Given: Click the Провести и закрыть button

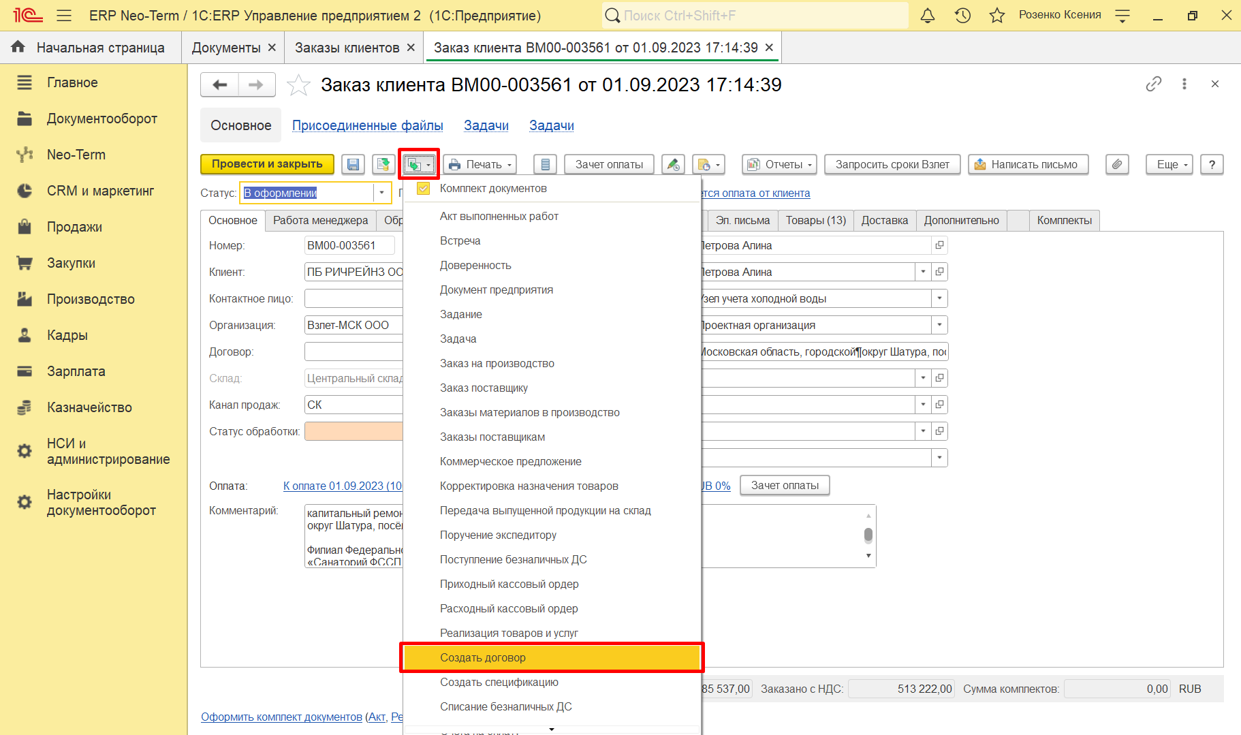Looking at the screenshot, I should pos(267,164).
